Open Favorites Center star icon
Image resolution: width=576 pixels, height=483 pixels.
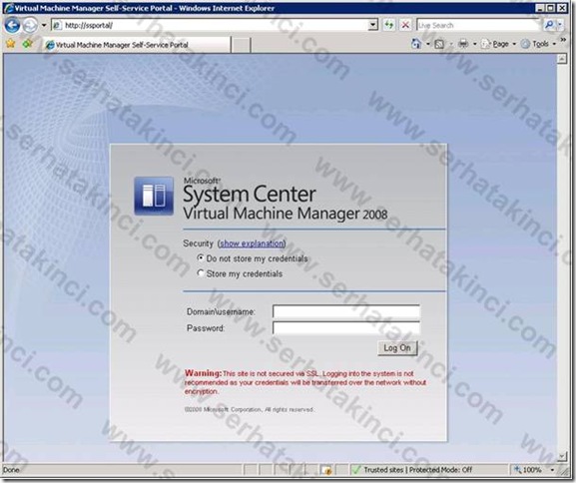click(x=11, y=44)
